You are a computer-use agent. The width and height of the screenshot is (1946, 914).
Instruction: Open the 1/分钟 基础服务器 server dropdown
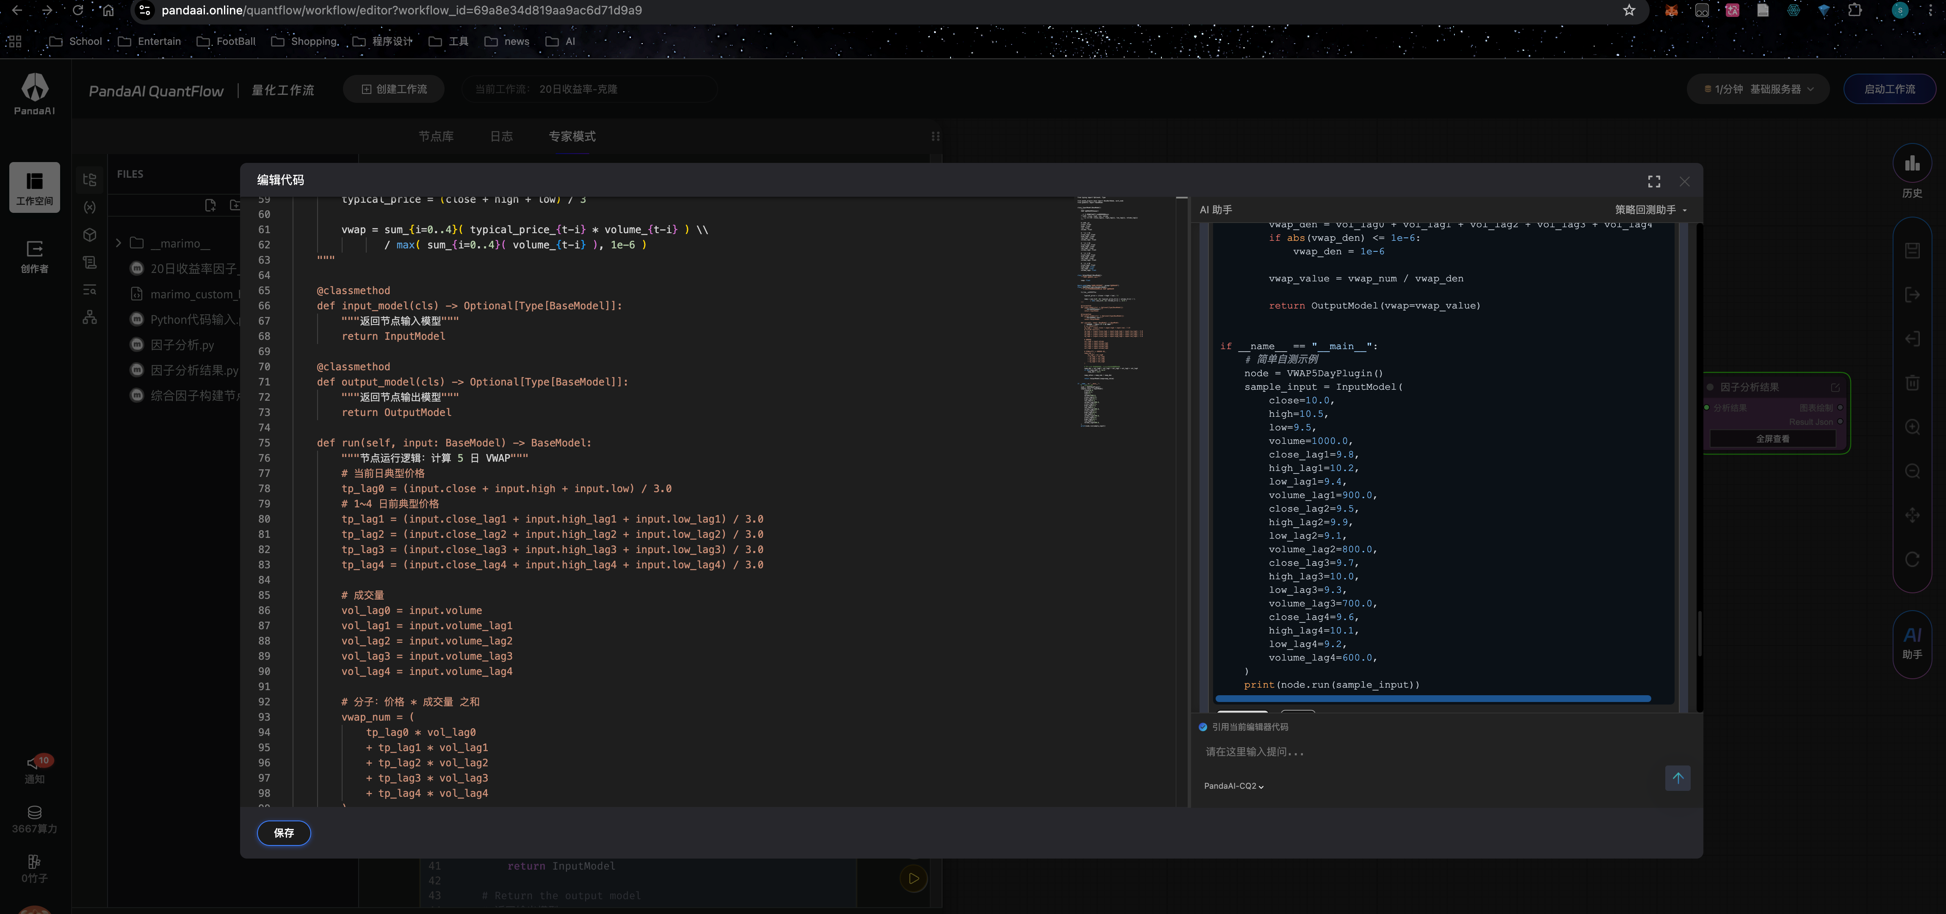click(x=1758, y=89)
